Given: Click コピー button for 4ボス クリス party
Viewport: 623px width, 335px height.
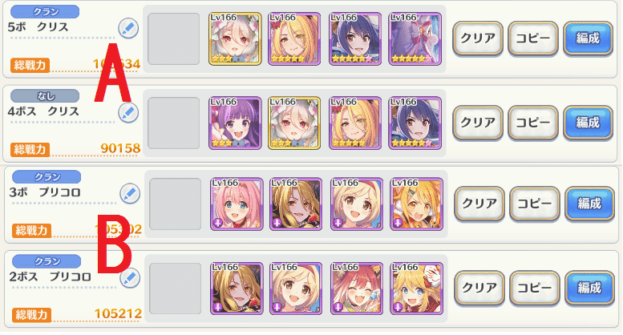Looking at the screenshot, I should coord(533,123).
